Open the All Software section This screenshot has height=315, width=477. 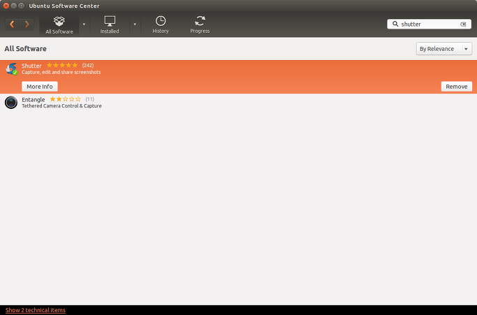(x=59, y=24)
